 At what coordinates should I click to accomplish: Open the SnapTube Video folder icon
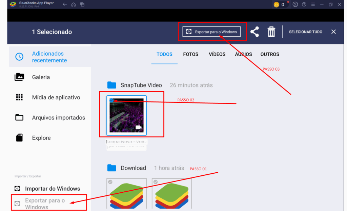(x=112, y=85)
